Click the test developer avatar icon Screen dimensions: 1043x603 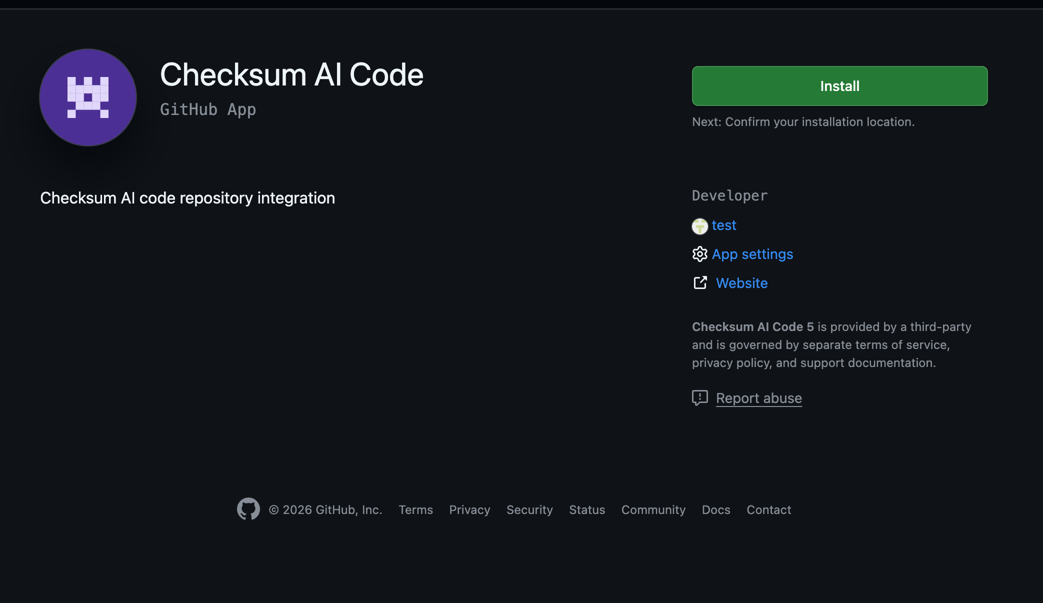point(699,226)
